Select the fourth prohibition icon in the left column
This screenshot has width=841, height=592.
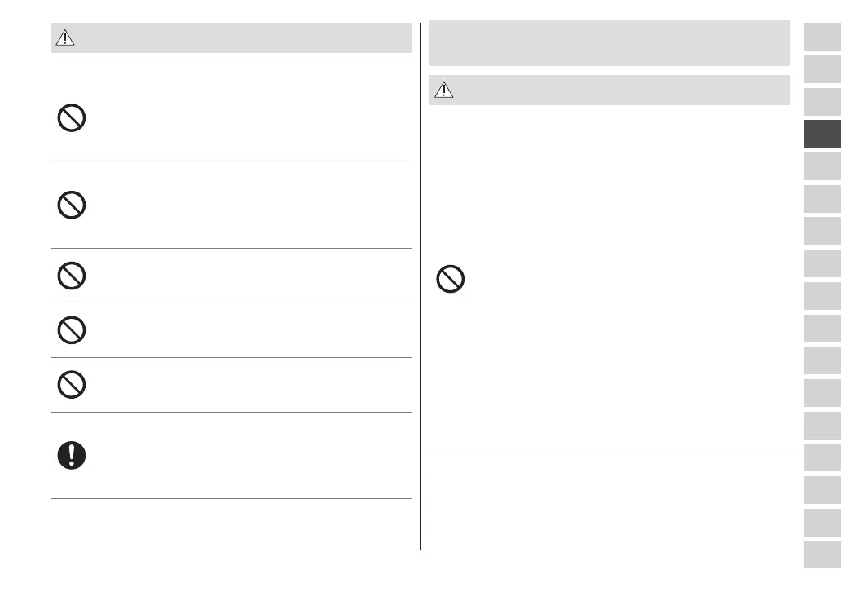71,330
